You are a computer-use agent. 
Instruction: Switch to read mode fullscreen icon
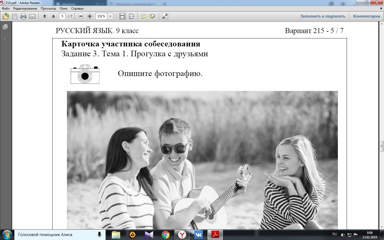(165, 16)
